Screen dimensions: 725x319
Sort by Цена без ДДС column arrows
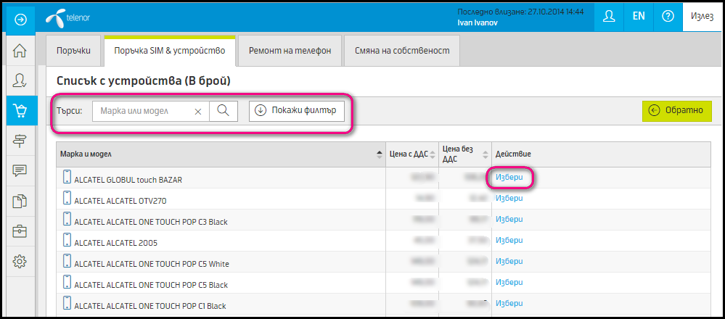(x=485, y=154)
